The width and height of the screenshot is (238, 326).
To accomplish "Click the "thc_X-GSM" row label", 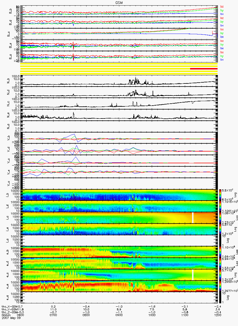I will point(10,306).
